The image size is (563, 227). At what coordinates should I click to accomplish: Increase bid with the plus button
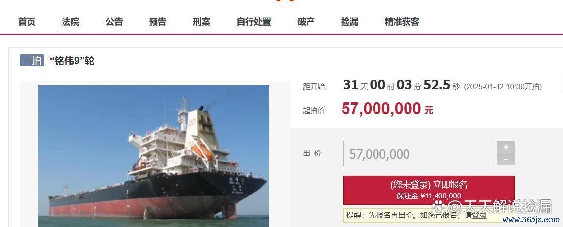505,147
